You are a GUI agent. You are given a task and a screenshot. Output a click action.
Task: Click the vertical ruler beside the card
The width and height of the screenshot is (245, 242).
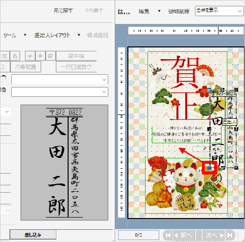coord(122,132)
